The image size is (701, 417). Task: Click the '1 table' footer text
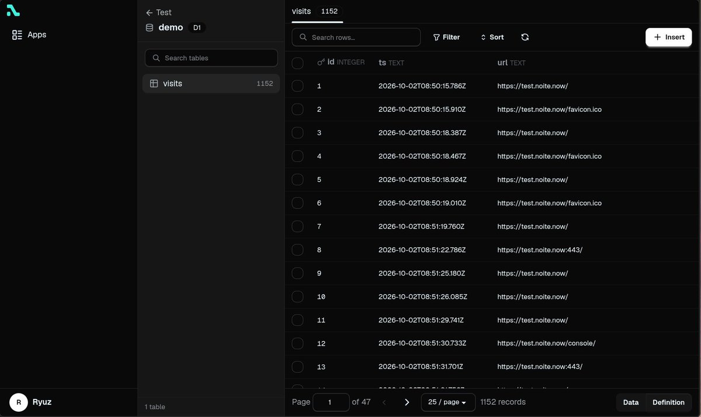pos(155,406)
